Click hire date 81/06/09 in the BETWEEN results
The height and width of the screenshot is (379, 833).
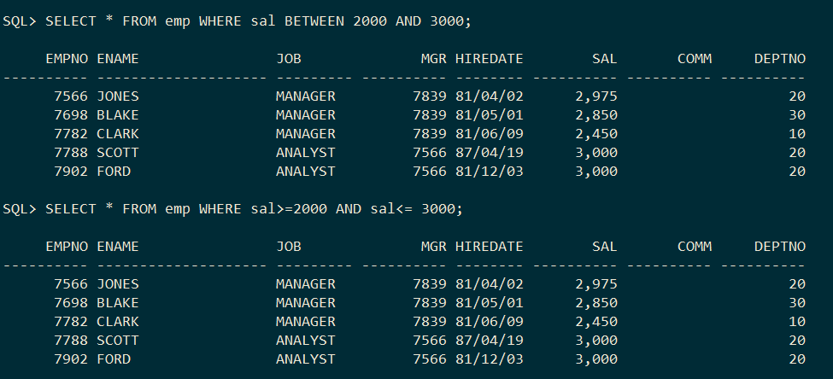coord(490,134)
